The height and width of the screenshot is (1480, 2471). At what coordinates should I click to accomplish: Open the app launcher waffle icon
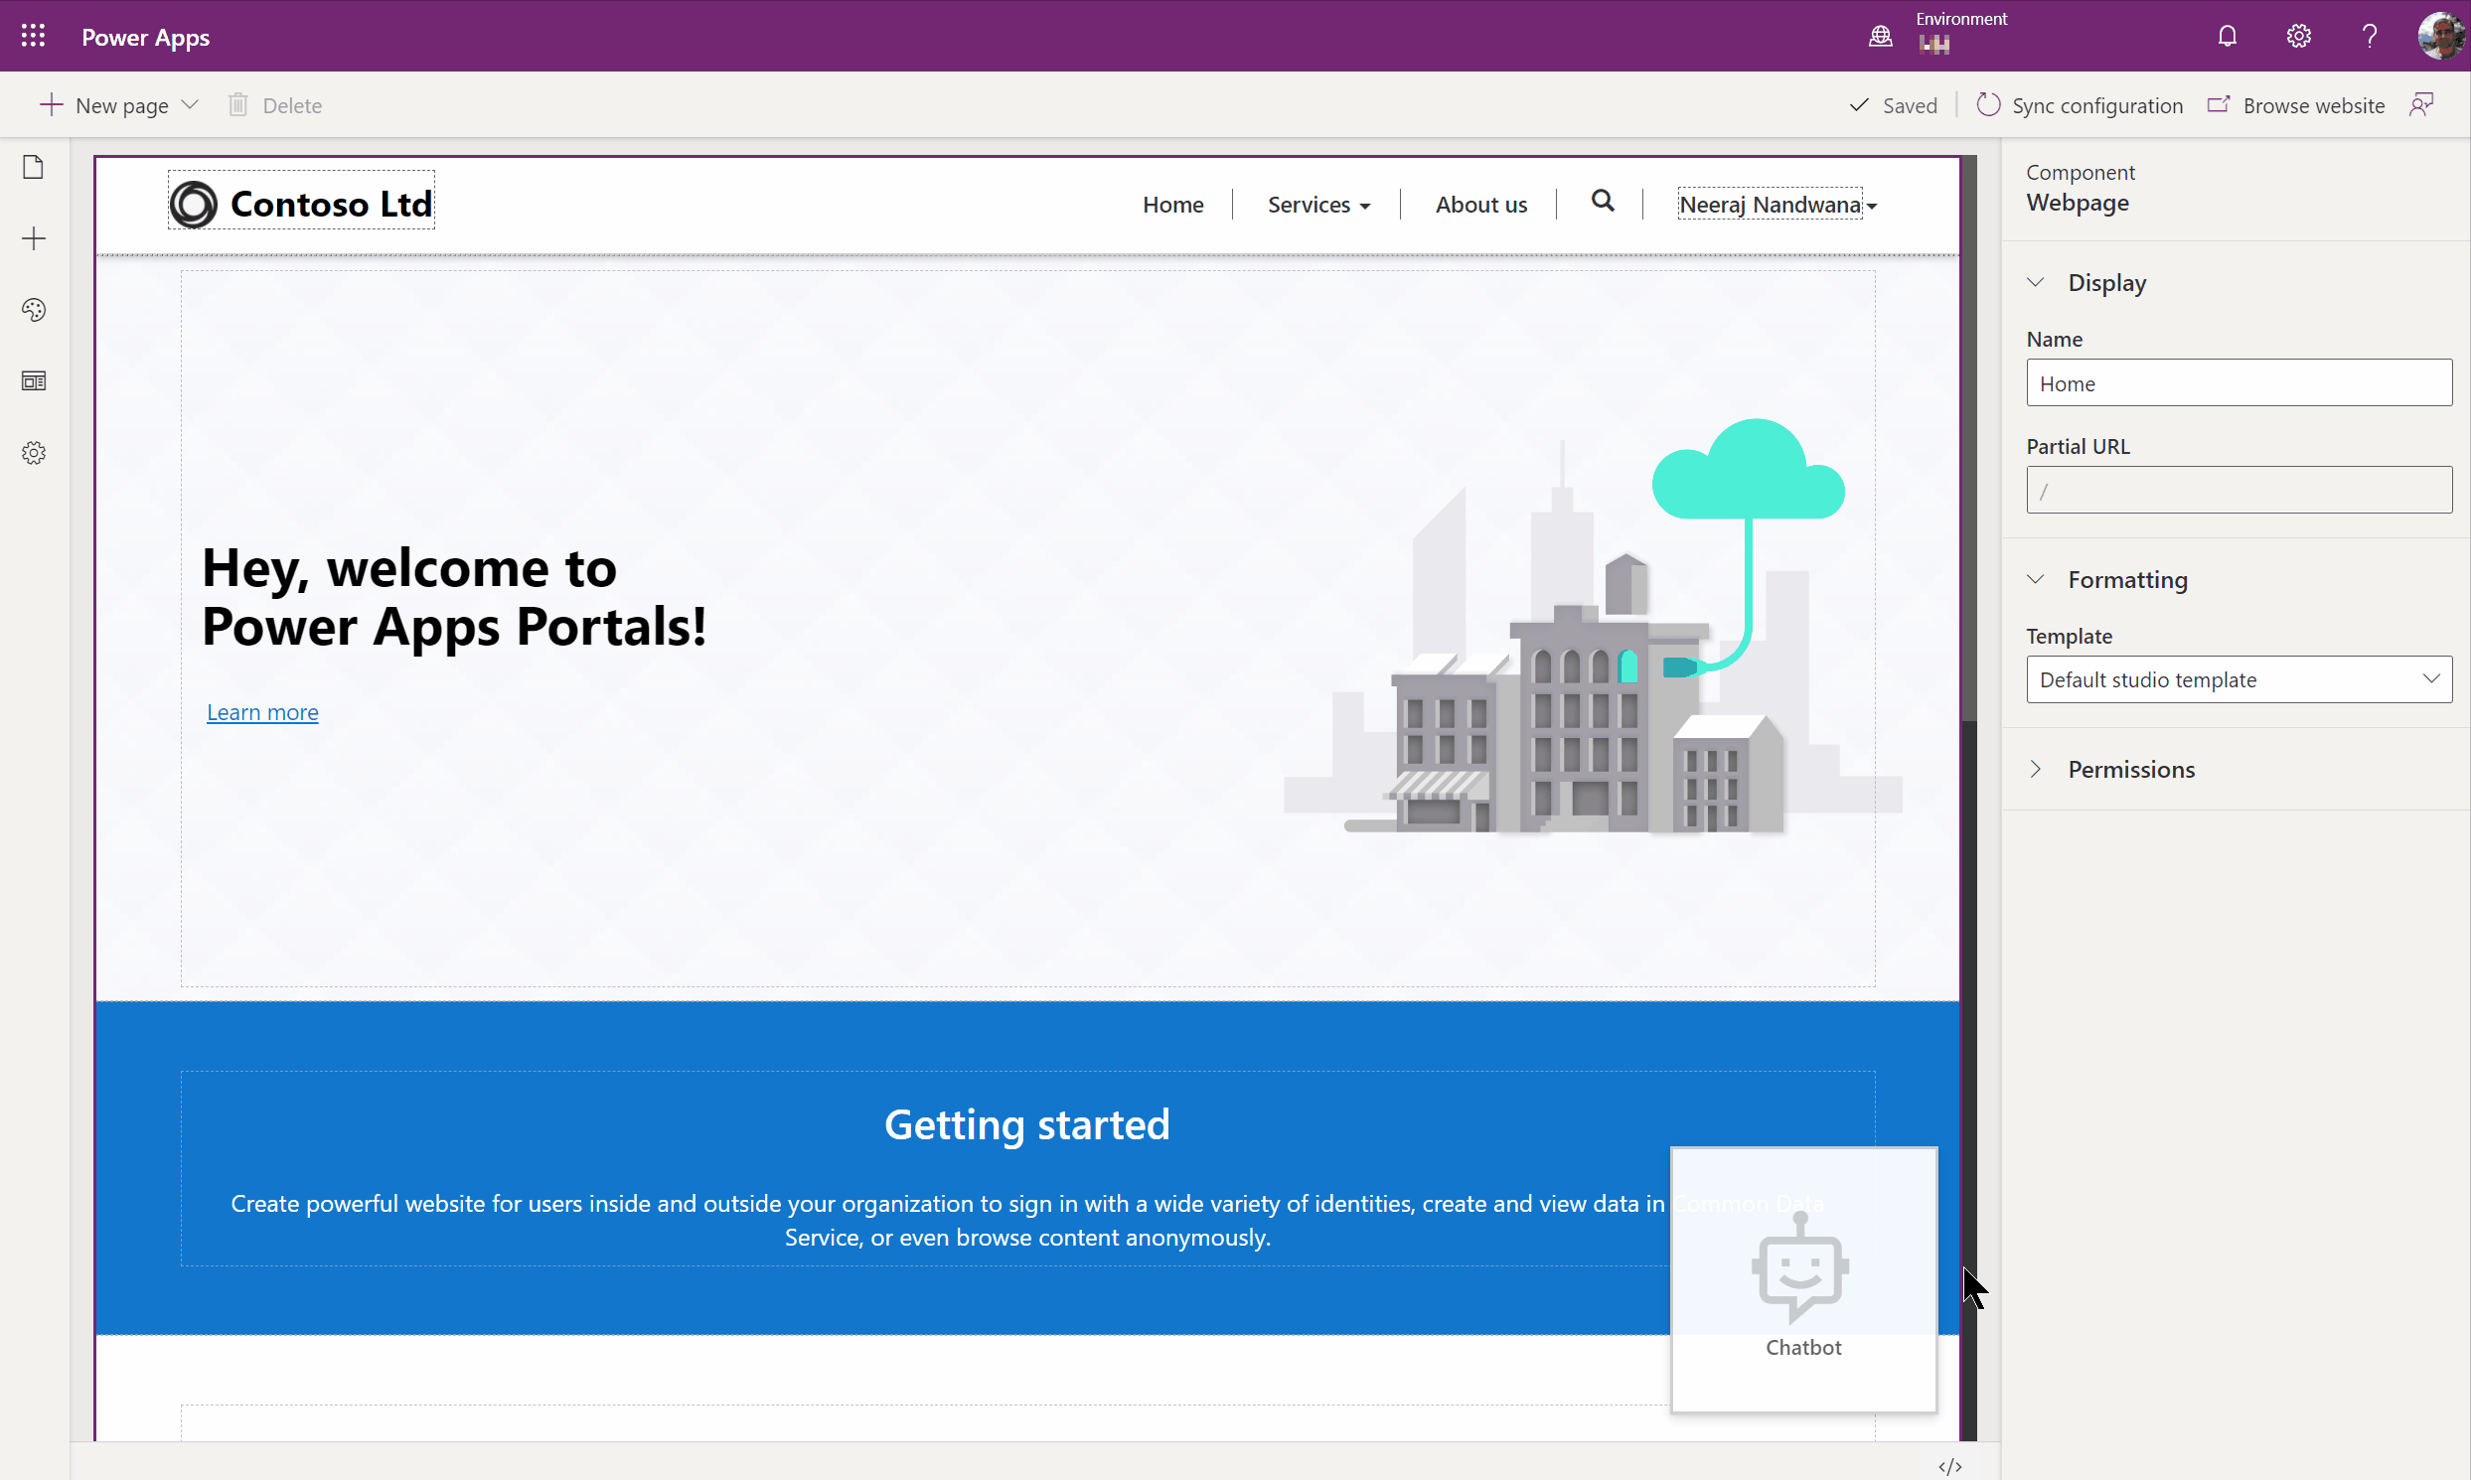[33, 36]
